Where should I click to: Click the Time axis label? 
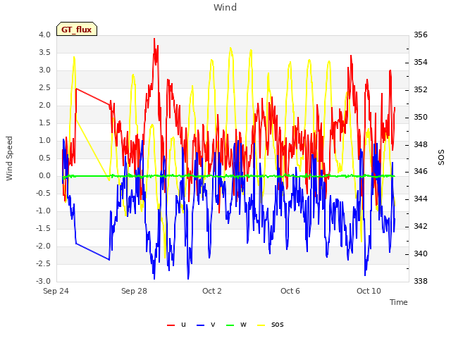pyautogui.click(x=399, y=302)
